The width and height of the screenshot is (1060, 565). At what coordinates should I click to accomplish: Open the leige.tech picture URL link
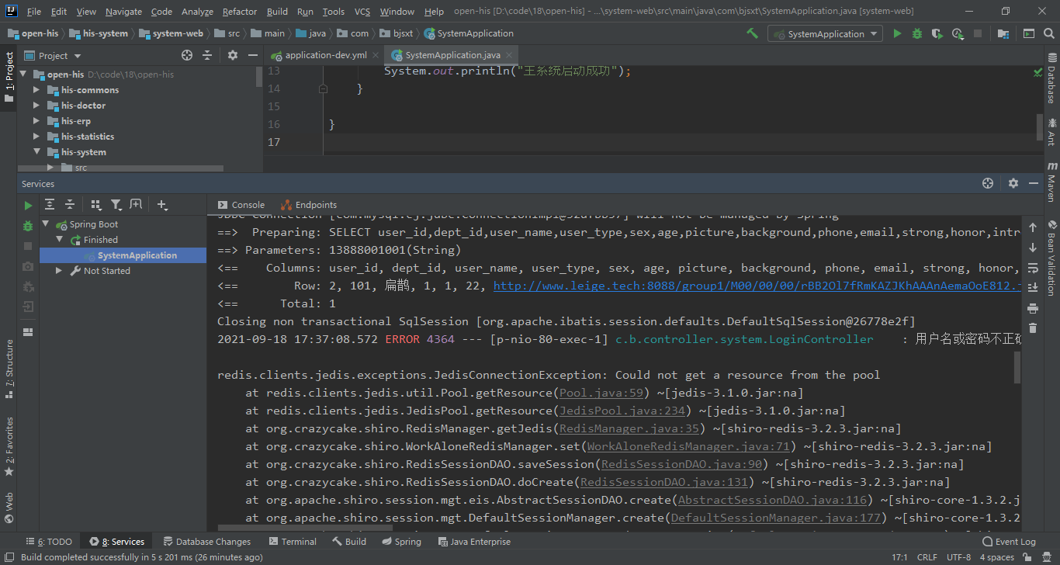click(757, 286)
